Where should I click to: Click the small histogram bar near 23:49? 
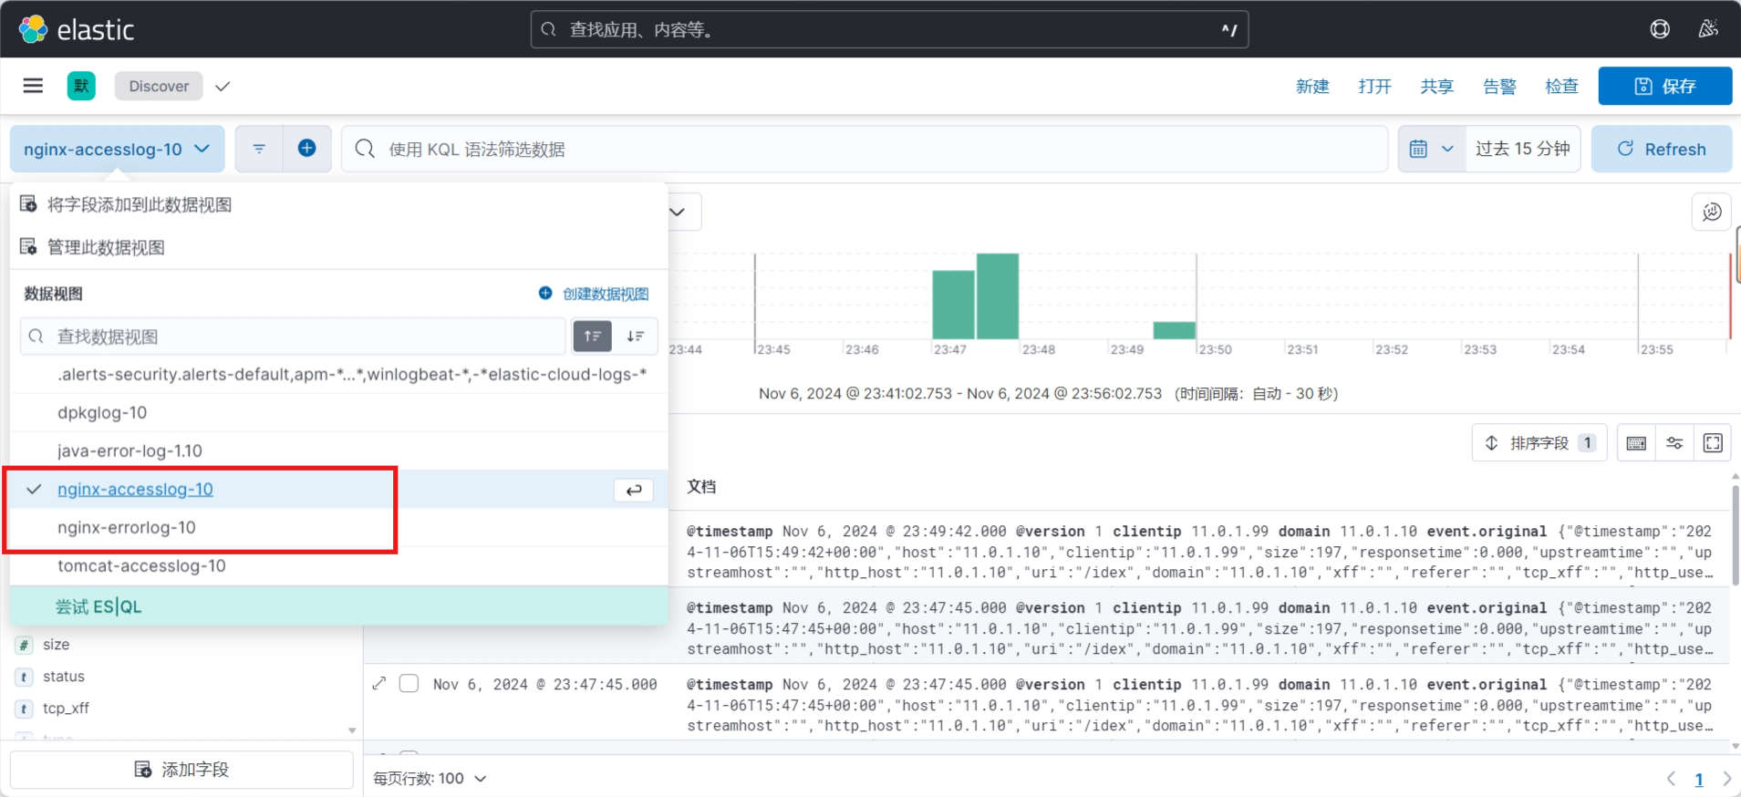[1175, 330]
